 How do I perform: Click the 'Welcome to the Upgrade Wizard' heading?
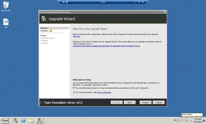point(90,29)
